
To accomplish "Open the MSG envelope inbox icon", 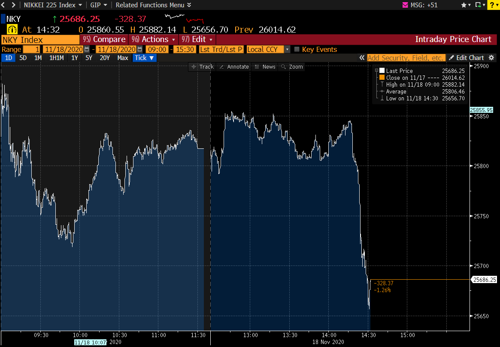I will pyautogui.click(x=405, y=5).
